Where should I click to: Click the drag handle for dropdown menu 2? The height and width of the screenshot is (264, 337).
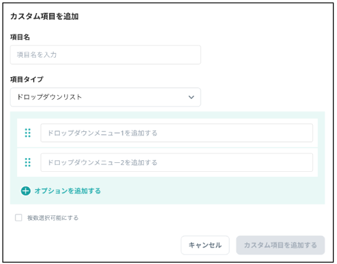tap(28, 162)
